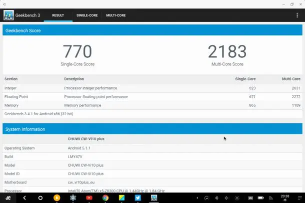Click Memory multi-core value 1109

[296, 105]
